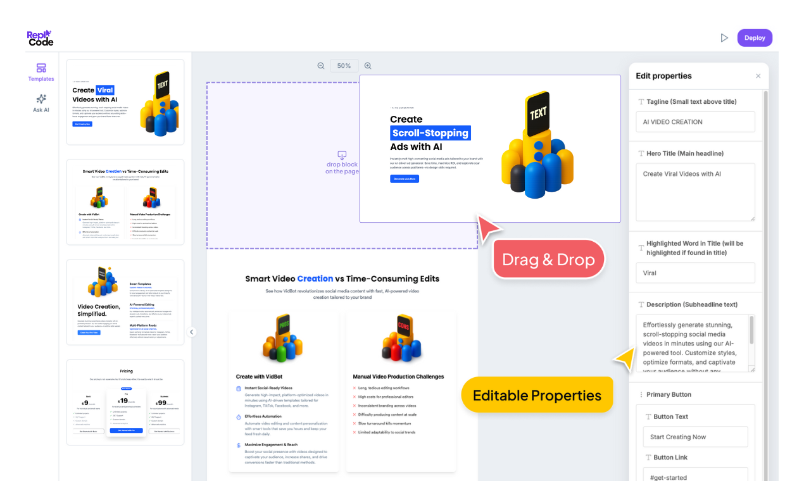Screen dimensions: 804x481
Task: Click the Manual Video Production Challenges title
Action: 398,377
